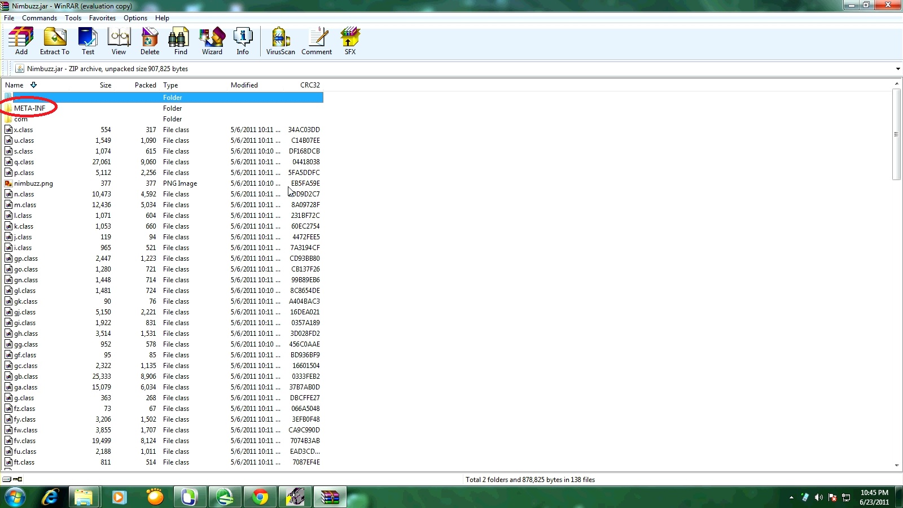Open the Find binoculars tool
The image size is (903, 508).
181,41
